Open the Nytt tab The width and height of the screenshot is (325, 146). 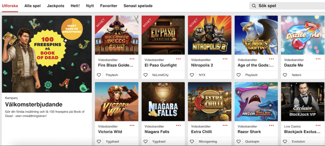(x=90, y=6)
